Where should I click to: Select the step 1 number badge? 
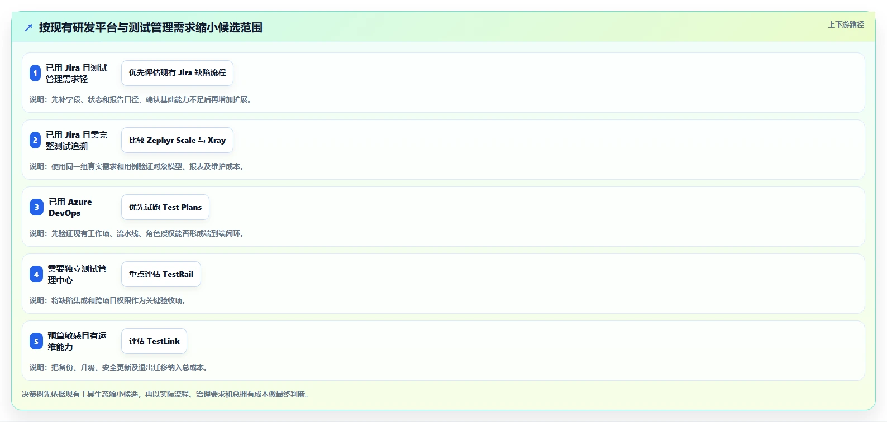click(x=35, y=73)
